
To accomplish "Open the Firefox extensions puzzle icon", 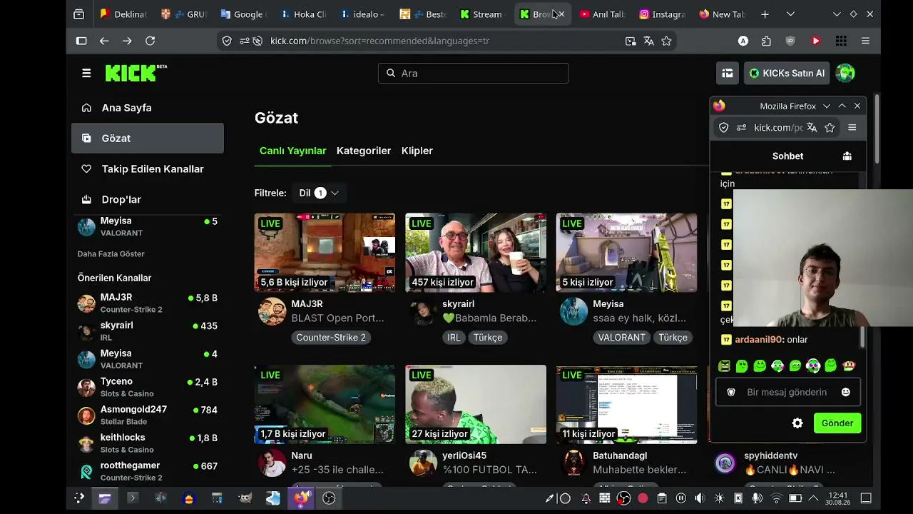I will [766, 41].
